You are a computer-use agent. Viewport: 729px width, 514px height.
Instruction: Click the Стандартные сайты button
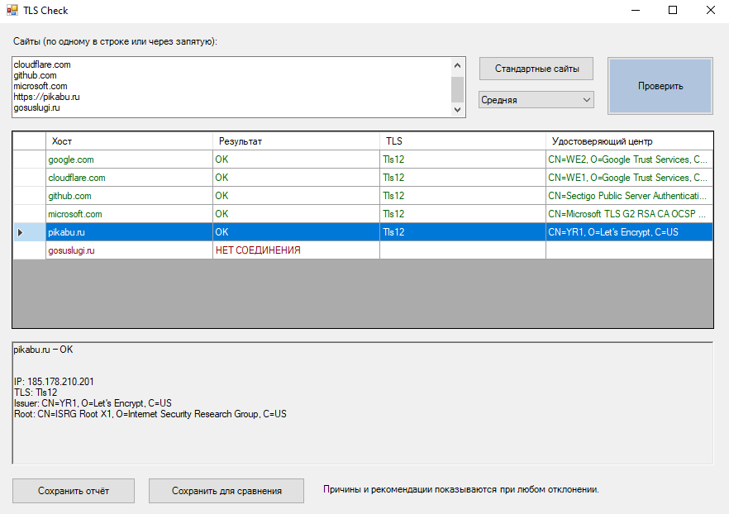tap(536, 69)
